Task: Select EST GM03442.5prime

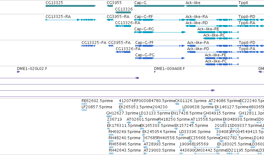Action: [x=207, y=153]
